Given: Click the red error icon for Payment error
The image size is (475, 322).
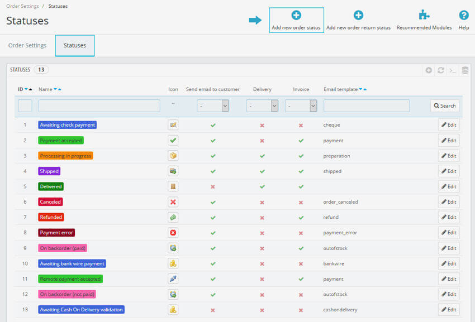Looking at the screenshot, I should click(x=173, y=233).
